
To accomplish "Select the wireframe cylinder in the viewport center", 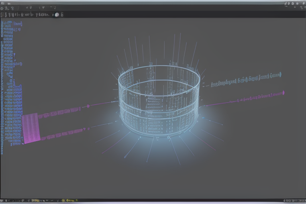I will point(159,102).
